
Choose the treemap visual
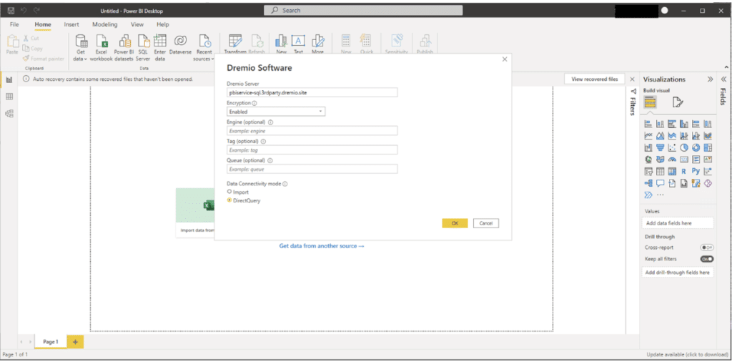click(708, 147)
